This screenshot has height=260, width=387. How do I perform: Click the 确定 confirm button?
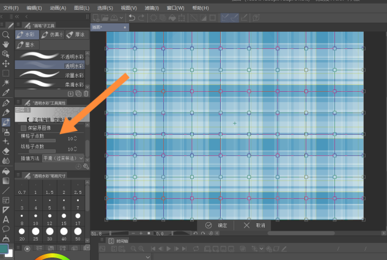(x=217, y=225)
